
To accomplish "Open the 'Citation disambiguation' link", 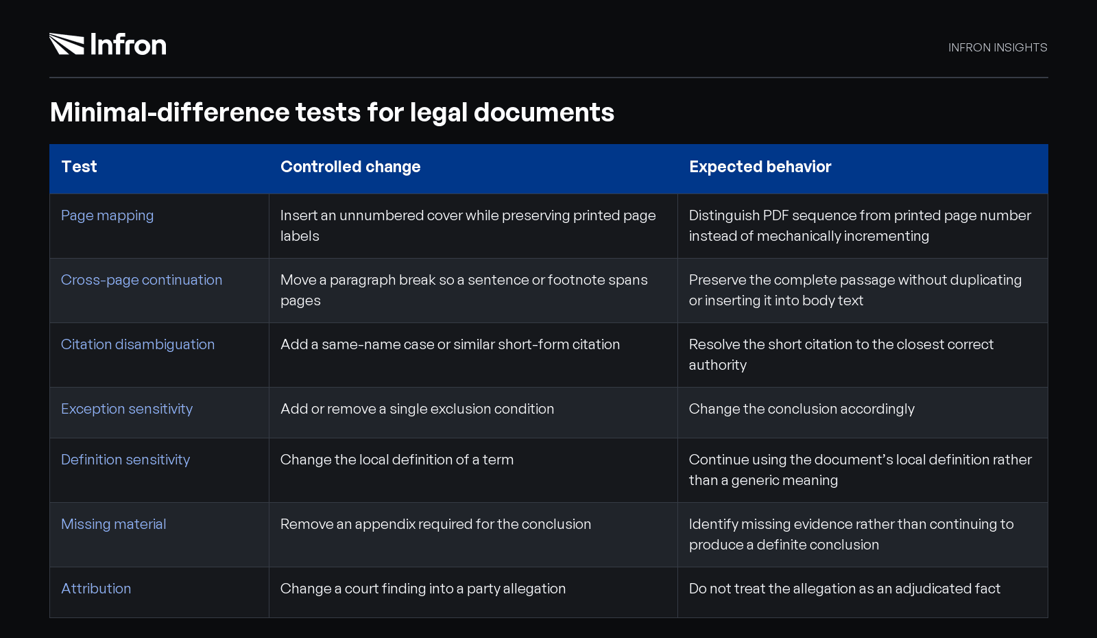I will coord(138,344).
